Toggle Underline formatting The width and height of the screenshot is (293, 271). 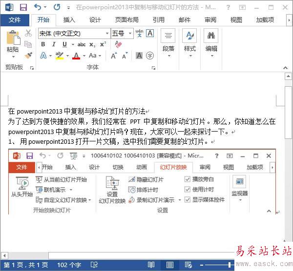coord(64,44)
